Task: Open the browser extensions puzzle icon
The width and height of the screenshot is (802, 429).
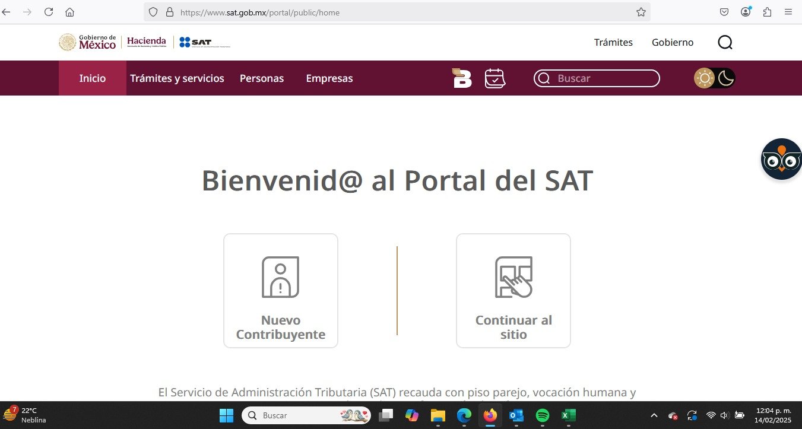Action: (767, 12)
